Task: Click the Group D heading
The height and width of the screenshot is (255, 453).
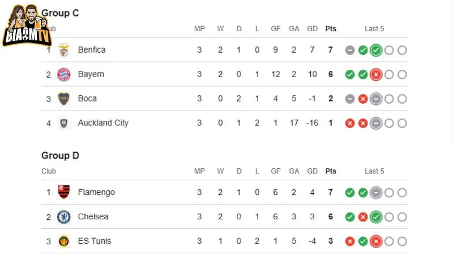Action: (60, 155)
